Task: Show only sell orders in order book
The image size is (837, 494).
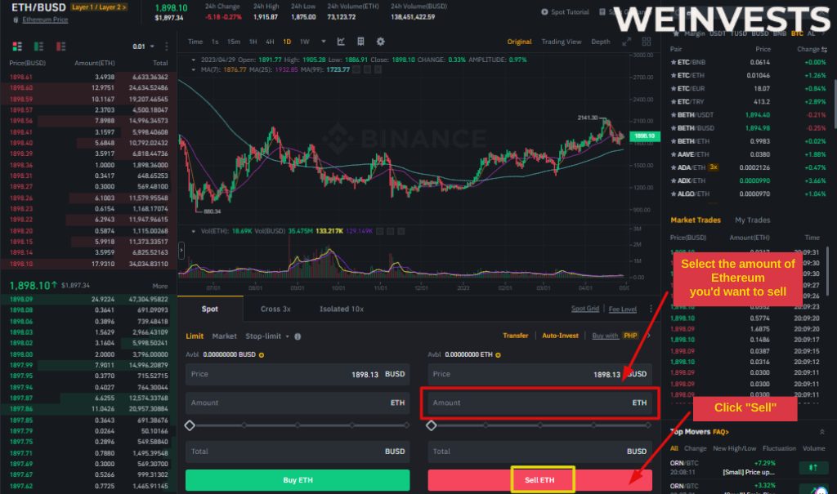Action: 60,47
